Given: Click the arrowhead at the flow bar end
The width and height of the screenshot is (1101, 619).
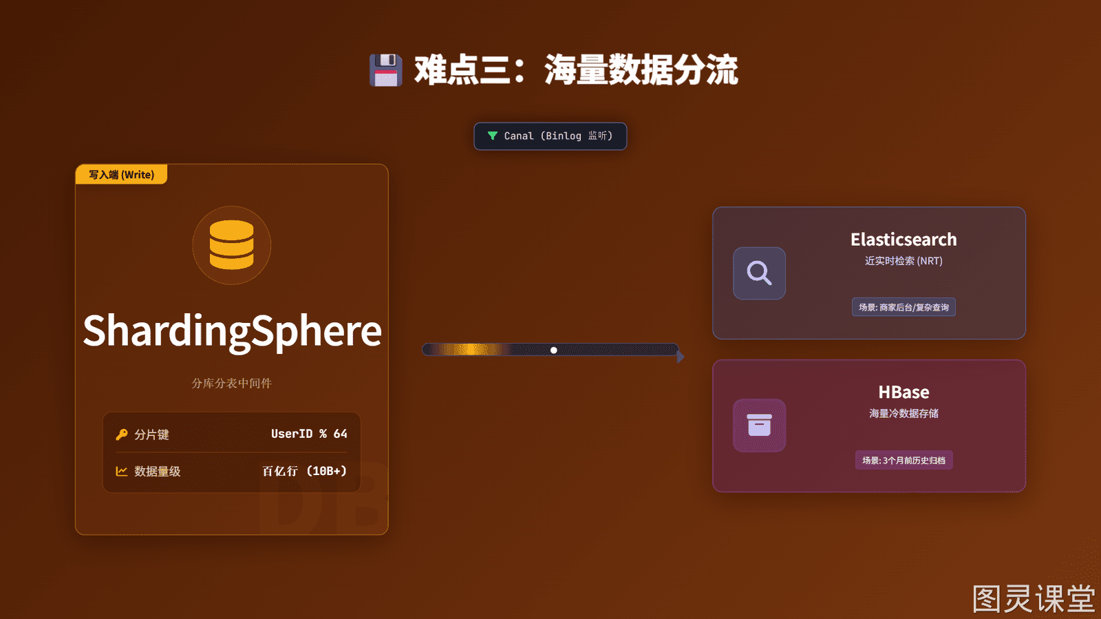Looking at the screenshot, I should point(681,357).
